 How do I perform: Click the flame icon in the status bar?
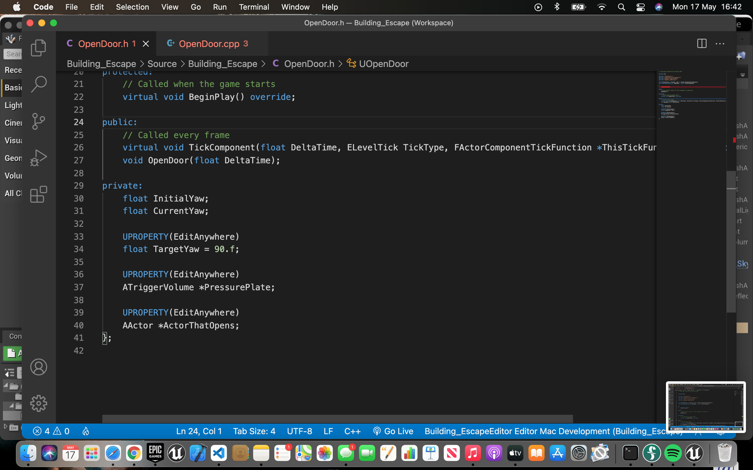click(x=86, y=431)
